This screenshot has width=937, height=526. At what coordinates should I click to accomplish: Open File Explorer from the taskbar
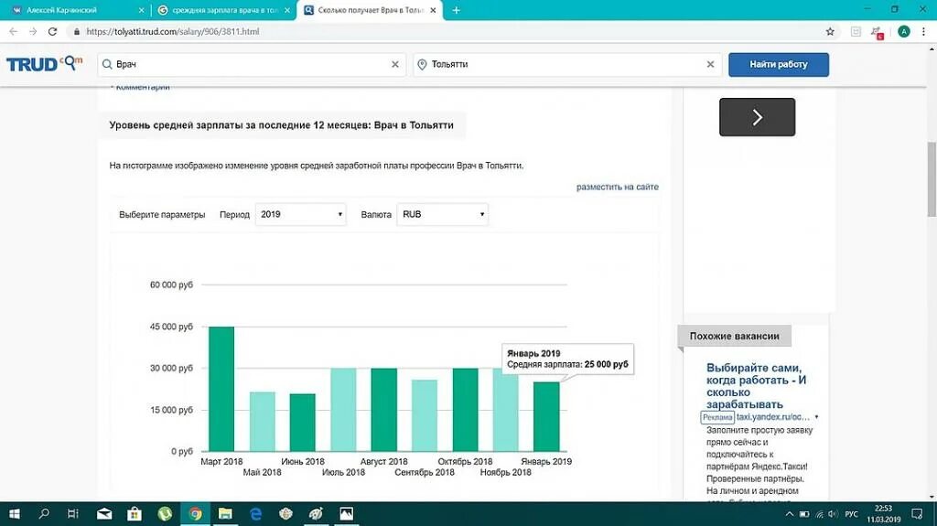[x=225, y=514]
